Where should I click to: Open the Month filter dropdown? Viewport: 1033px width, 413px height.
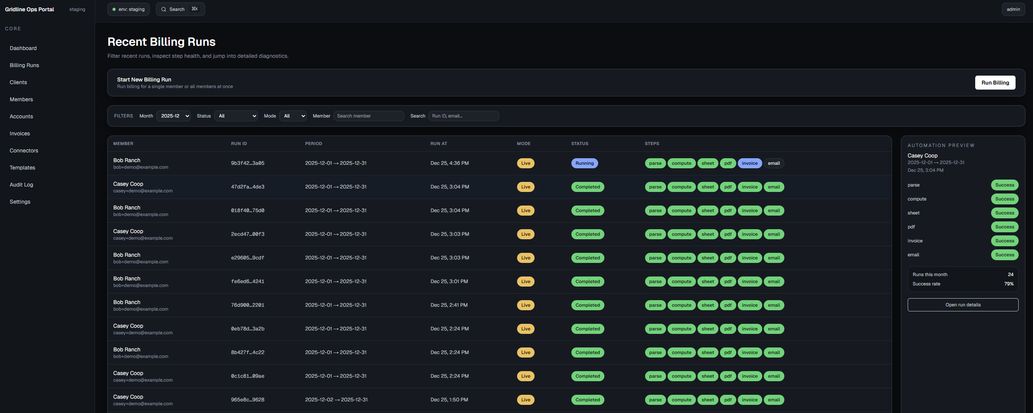(173, 116)
